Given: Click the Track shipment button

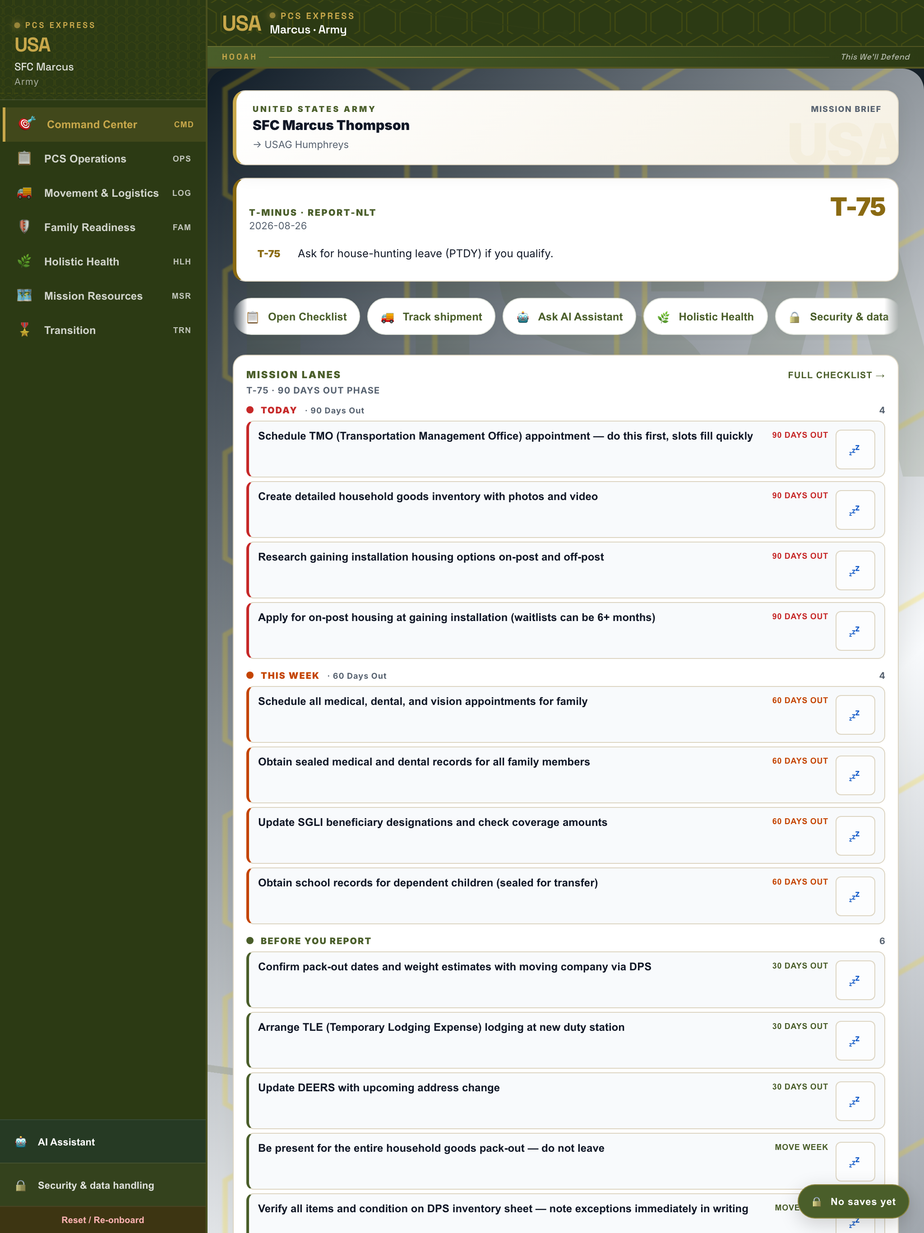Looking at the screenshot, I should point(431,317).
